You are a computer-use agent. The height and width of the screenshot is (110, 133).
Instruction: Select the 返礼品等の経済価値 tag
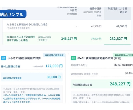tap(54, 55)
